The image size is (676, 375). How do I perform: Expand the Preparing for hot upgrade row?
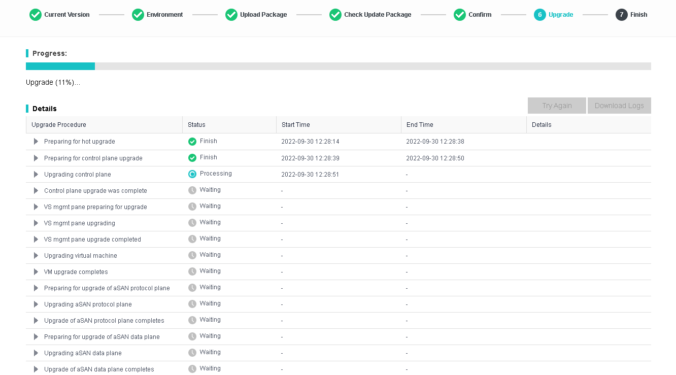point(36,142)
